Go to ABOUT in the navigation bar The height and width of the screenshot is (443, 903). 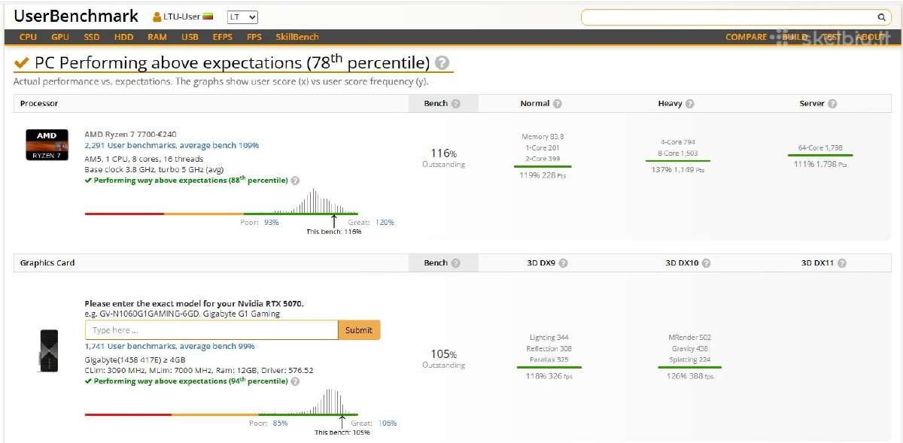pyautogui.click(x=871, y=37)
